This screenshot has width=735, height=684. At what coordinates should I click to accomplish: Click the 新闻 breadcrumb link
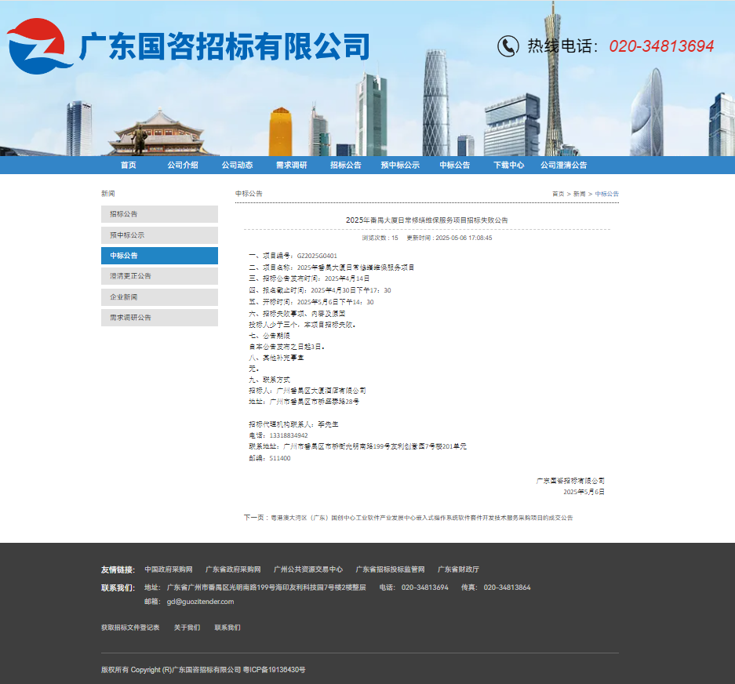pyautogui.click(x=579, y=194)
